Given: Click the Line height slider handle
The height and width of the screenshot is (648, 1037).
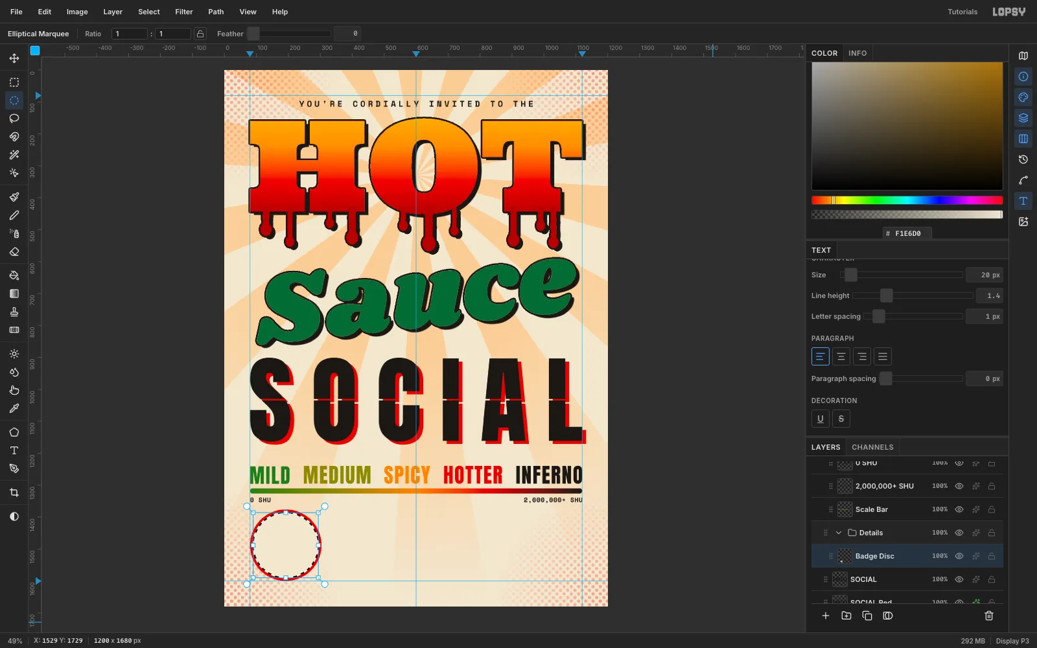Looking at the screenshot, I should coord(887,295).
